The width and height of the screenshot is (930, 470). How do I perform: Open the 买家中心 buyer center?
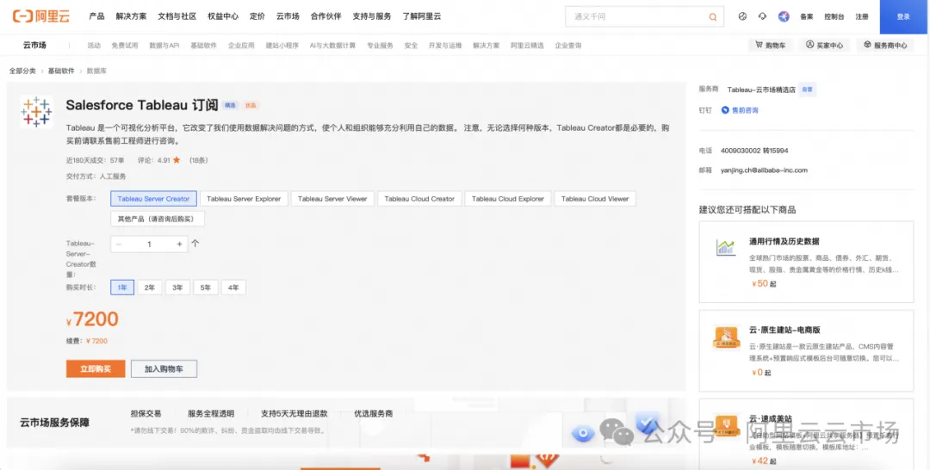click(x=824, y=45)
